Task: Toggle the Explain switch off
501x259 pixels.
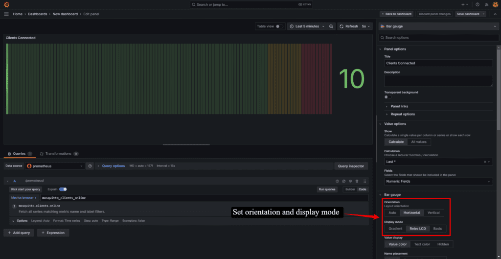Action: point(63,189)
